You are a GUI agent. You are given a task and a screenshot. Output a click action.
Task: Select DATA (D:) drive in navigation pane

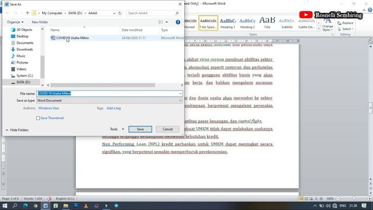tap(21, 82)
